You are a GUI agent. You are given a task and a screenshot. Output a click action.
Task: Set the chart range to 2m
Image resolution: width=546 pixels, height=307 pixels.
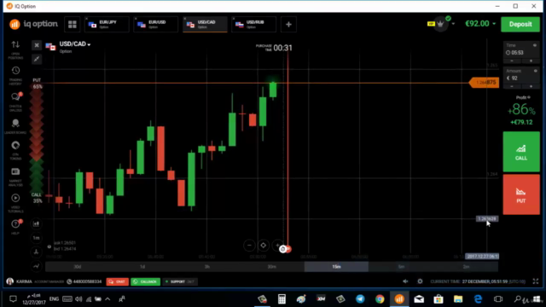pyautogui.click(x=466, y=267)
